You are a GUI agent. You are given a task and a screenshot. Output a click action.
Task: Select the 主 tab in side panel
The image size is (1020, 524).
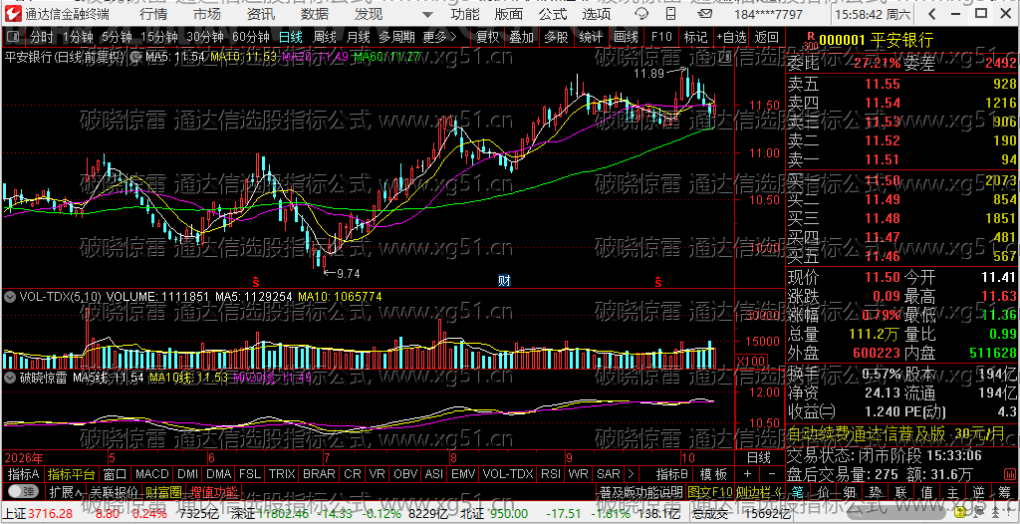click(953, 490)
